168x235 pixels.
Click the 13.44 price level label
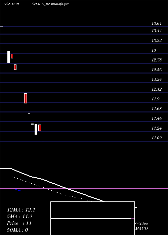point(157,31)
